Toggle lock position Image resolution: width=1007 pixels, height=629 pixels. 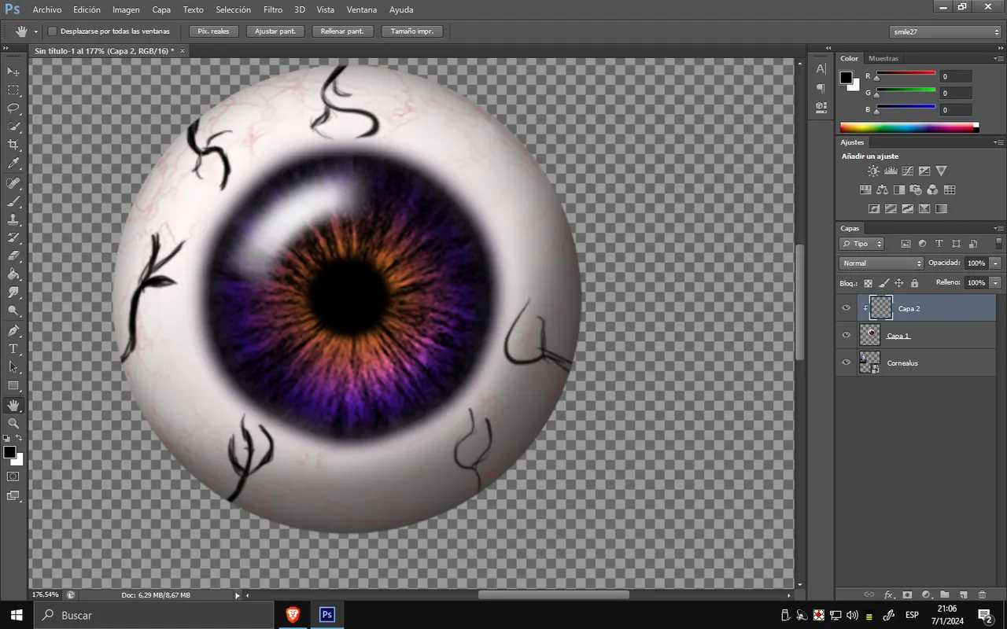(x=899, y=283)
